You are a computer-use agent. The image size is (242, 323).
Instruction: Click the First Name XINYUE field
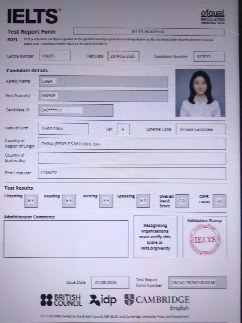[103, 96]
